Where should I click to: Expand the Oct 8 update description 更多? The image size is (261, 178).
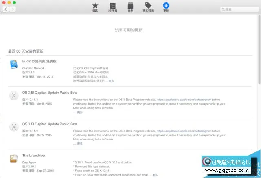[x=80, y=112]
